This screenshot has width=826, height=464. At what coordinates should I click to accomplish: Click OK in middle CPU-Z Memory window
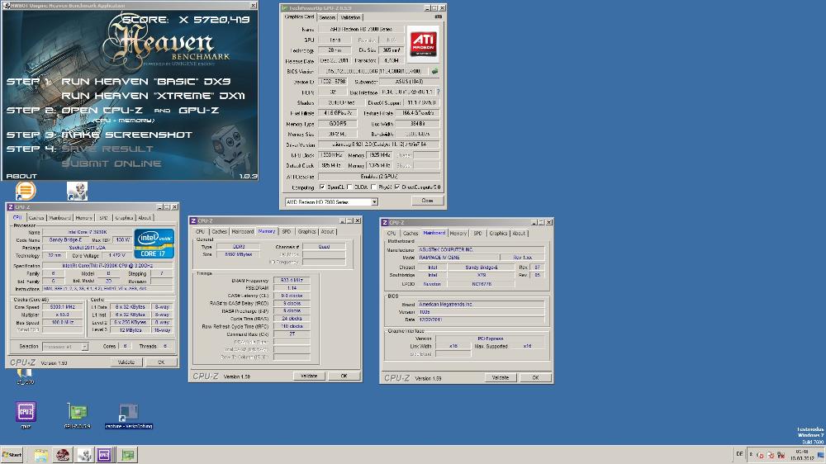click(344, 376)
